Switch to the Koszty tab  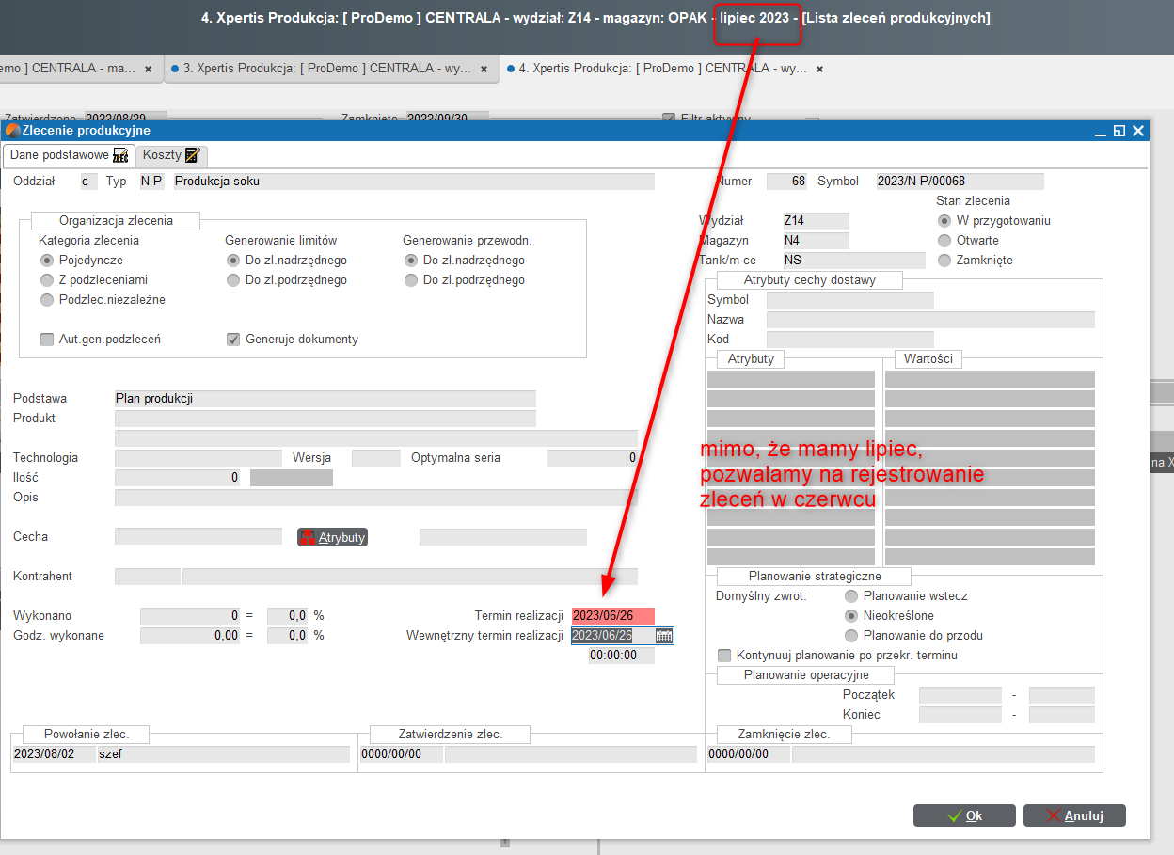pyautogui.click(x=170, y=155)
